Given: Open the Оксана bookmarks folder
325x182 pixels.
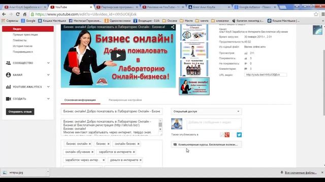Looking at the screenshot, I should [170, 21].
